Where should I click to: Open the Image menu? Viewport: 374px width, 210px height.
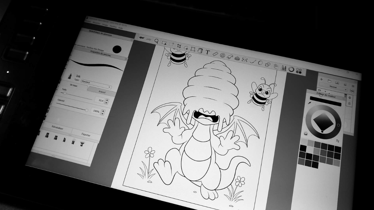click(105, 25)
